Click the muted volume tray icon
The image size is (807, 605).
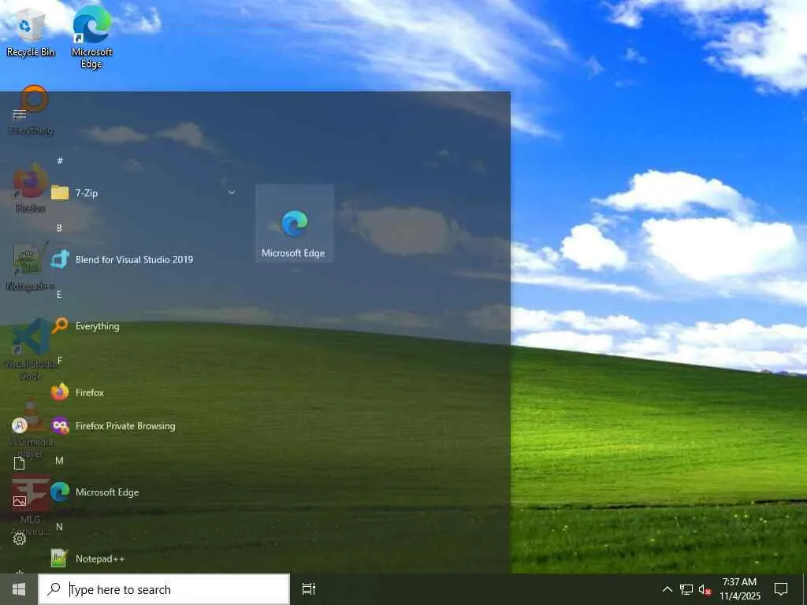[705, 589]
